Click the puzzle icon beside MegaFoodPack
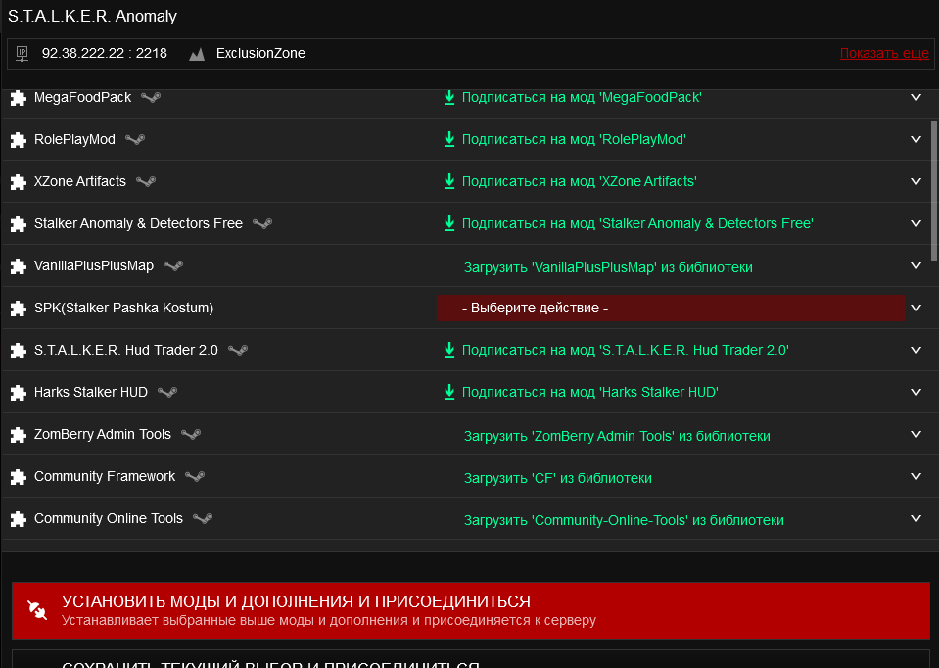 (19, 98)
